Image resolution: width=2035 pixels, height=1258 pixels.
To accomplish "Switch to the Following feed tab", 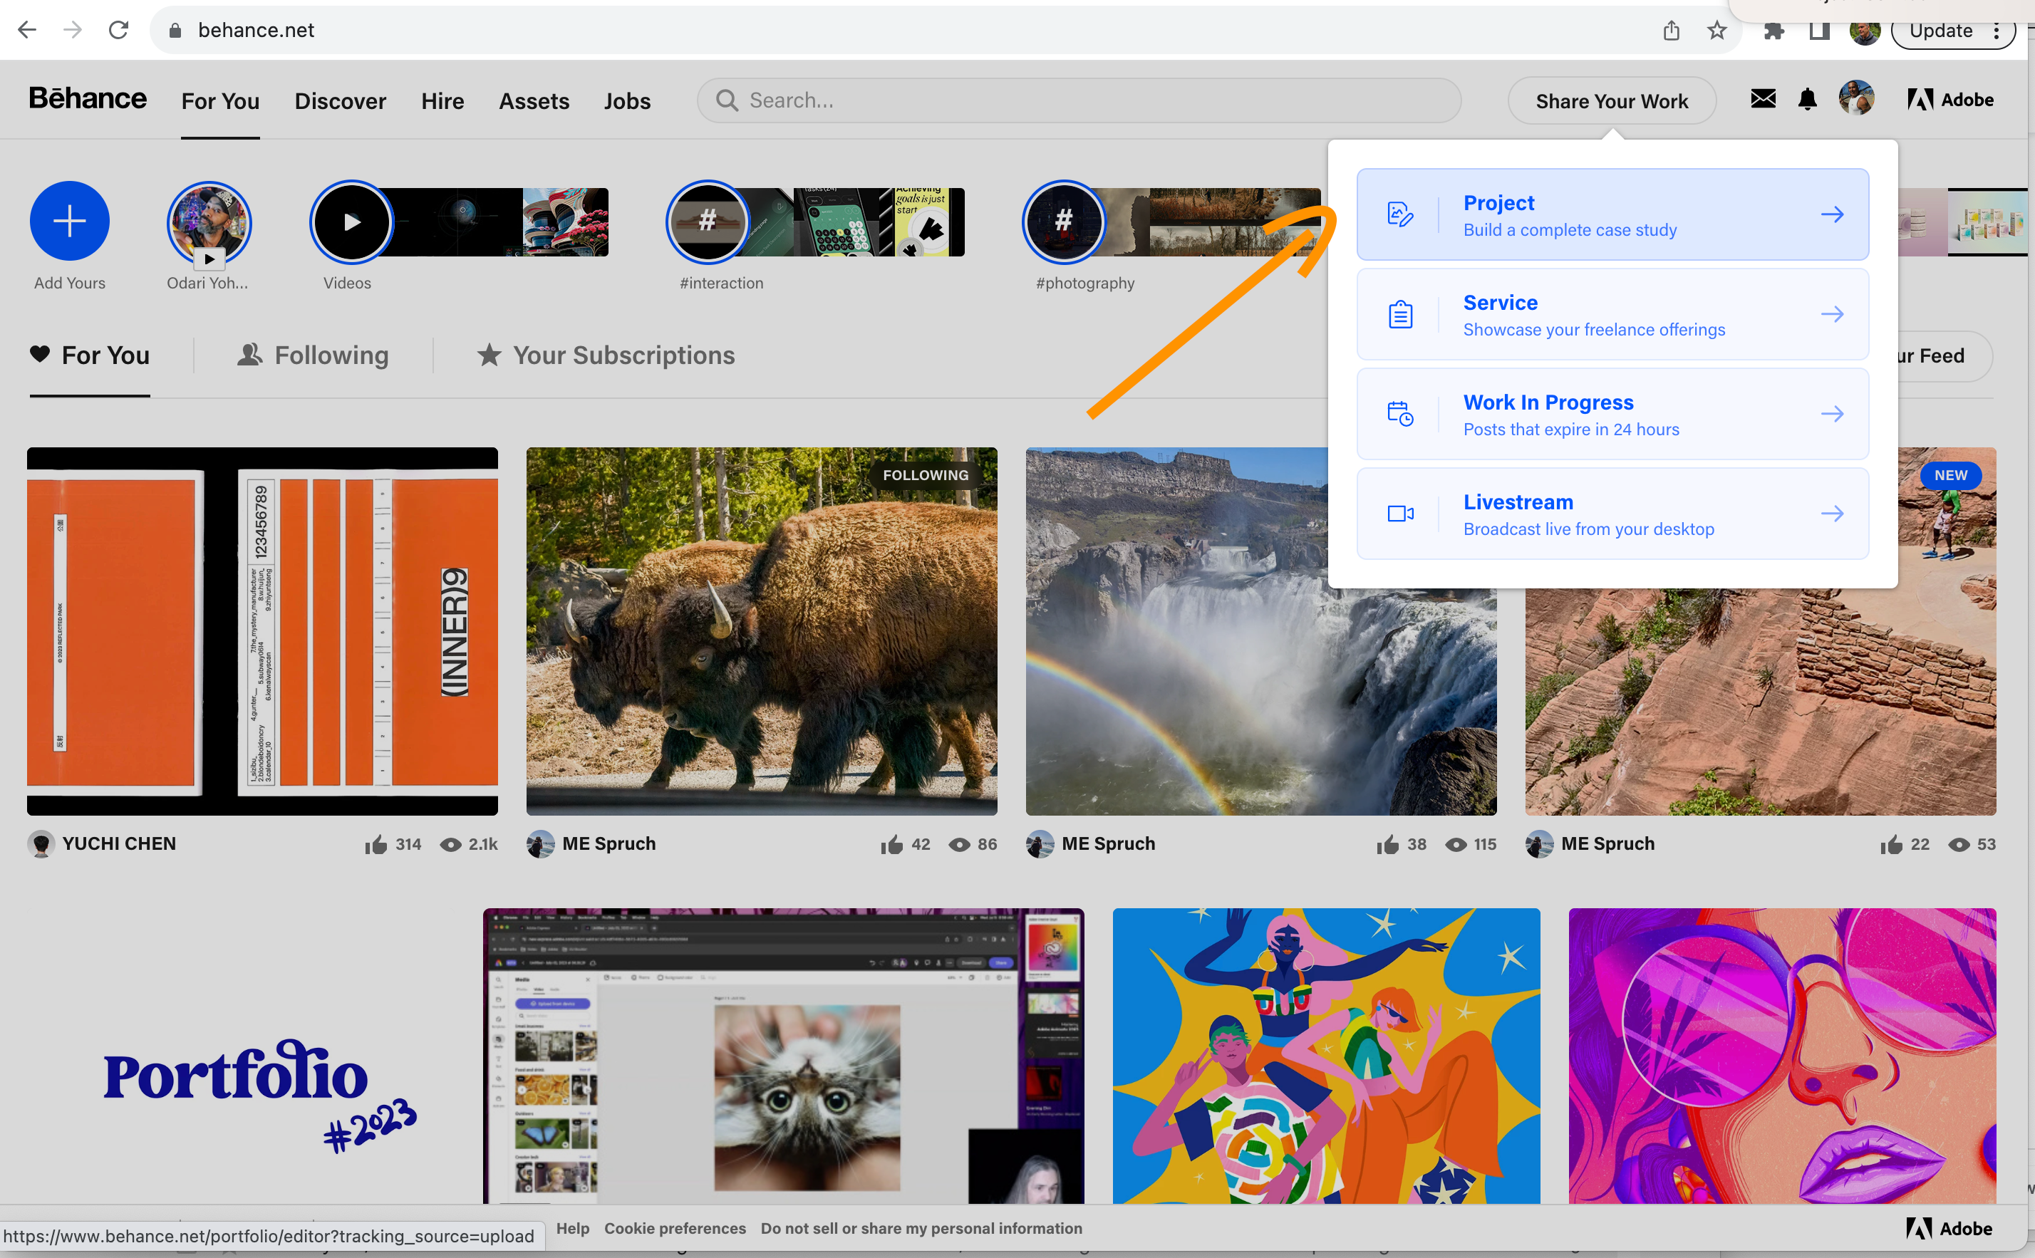I will click(313, 355).
